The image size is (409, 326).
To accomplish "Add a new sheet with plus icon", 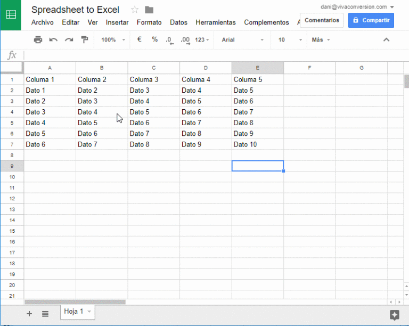I will point(29,314).
